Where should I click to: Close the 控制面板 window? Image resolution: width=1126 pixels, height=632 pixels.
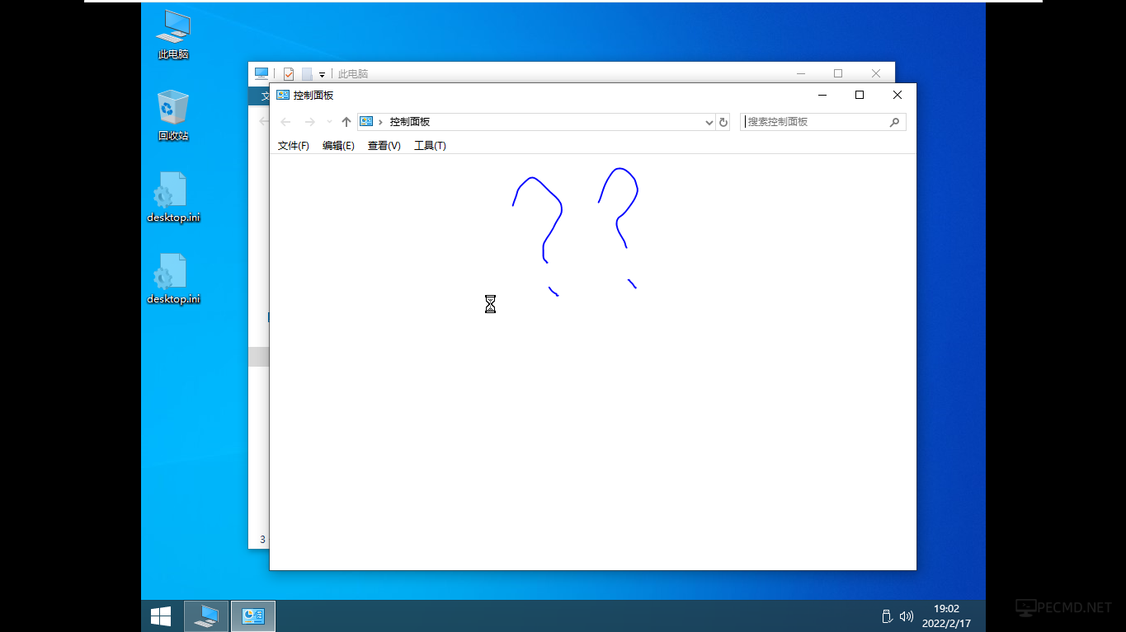898,96
